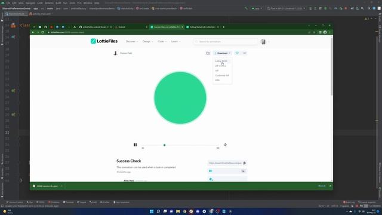
Task: Like the animation with the heart icon
Action: click(237, 53)
